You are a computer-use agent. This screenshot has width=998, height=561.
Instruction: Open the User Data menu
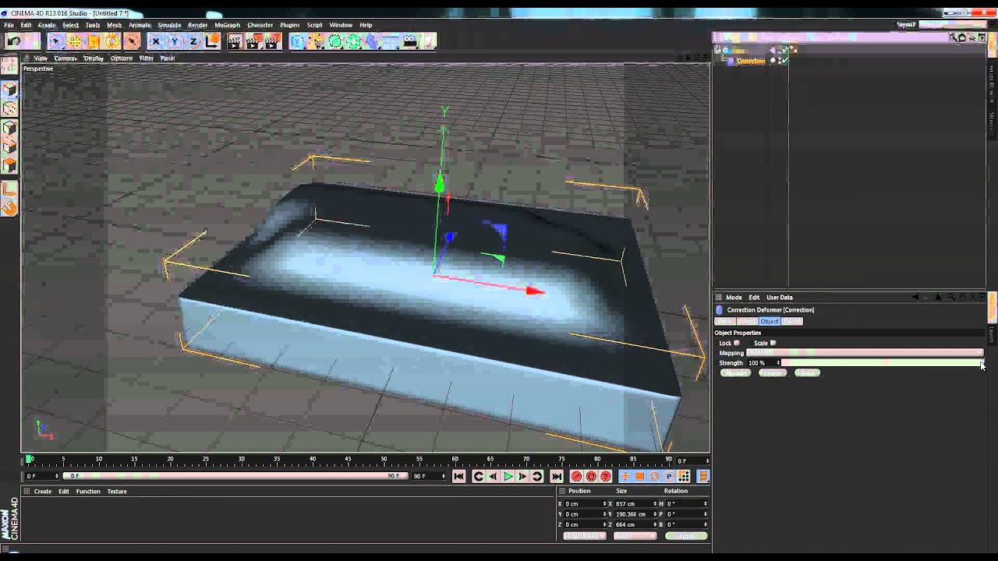pos(779,298)
